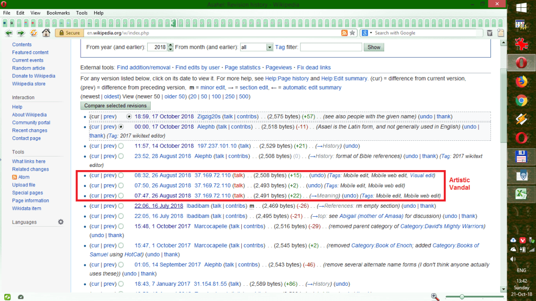Bookmark page with the star icon
This screenshot has height=301, width=536.
point(352,33)
